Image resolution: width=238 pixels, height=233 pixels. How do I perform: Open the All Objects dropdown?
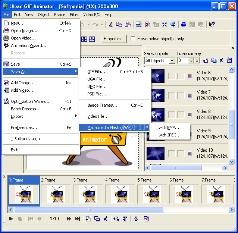point(172,61)
